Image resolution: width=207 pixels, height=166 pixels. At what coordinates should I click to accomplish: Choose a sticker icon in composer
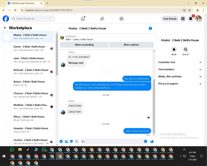tap(71, 142)
